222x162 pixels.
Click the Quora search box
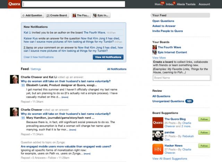[x=73, y=5]
